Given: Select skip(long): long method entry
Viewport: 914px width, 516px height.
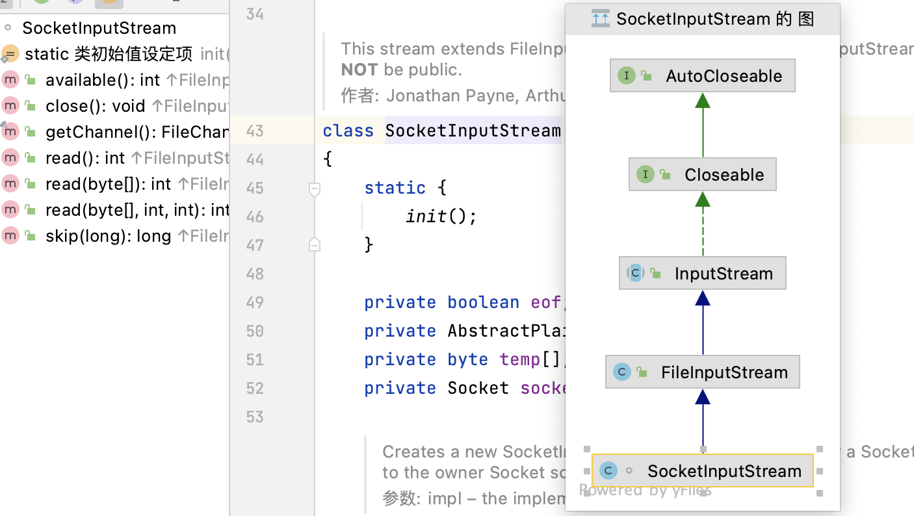Looking at the screenshot, I should 108,236.
